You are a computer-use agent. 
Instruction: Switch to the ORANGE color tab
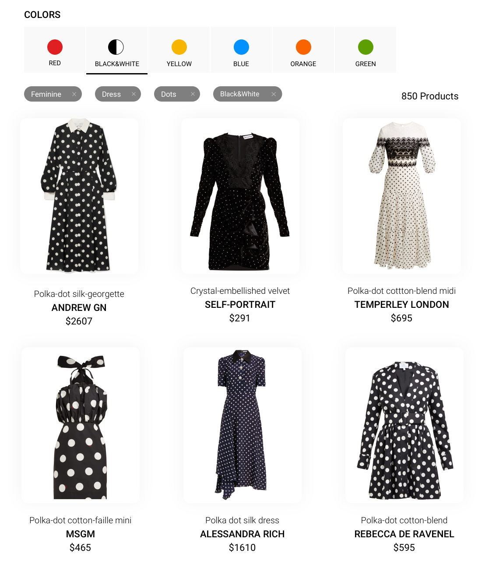coord(303,49)
